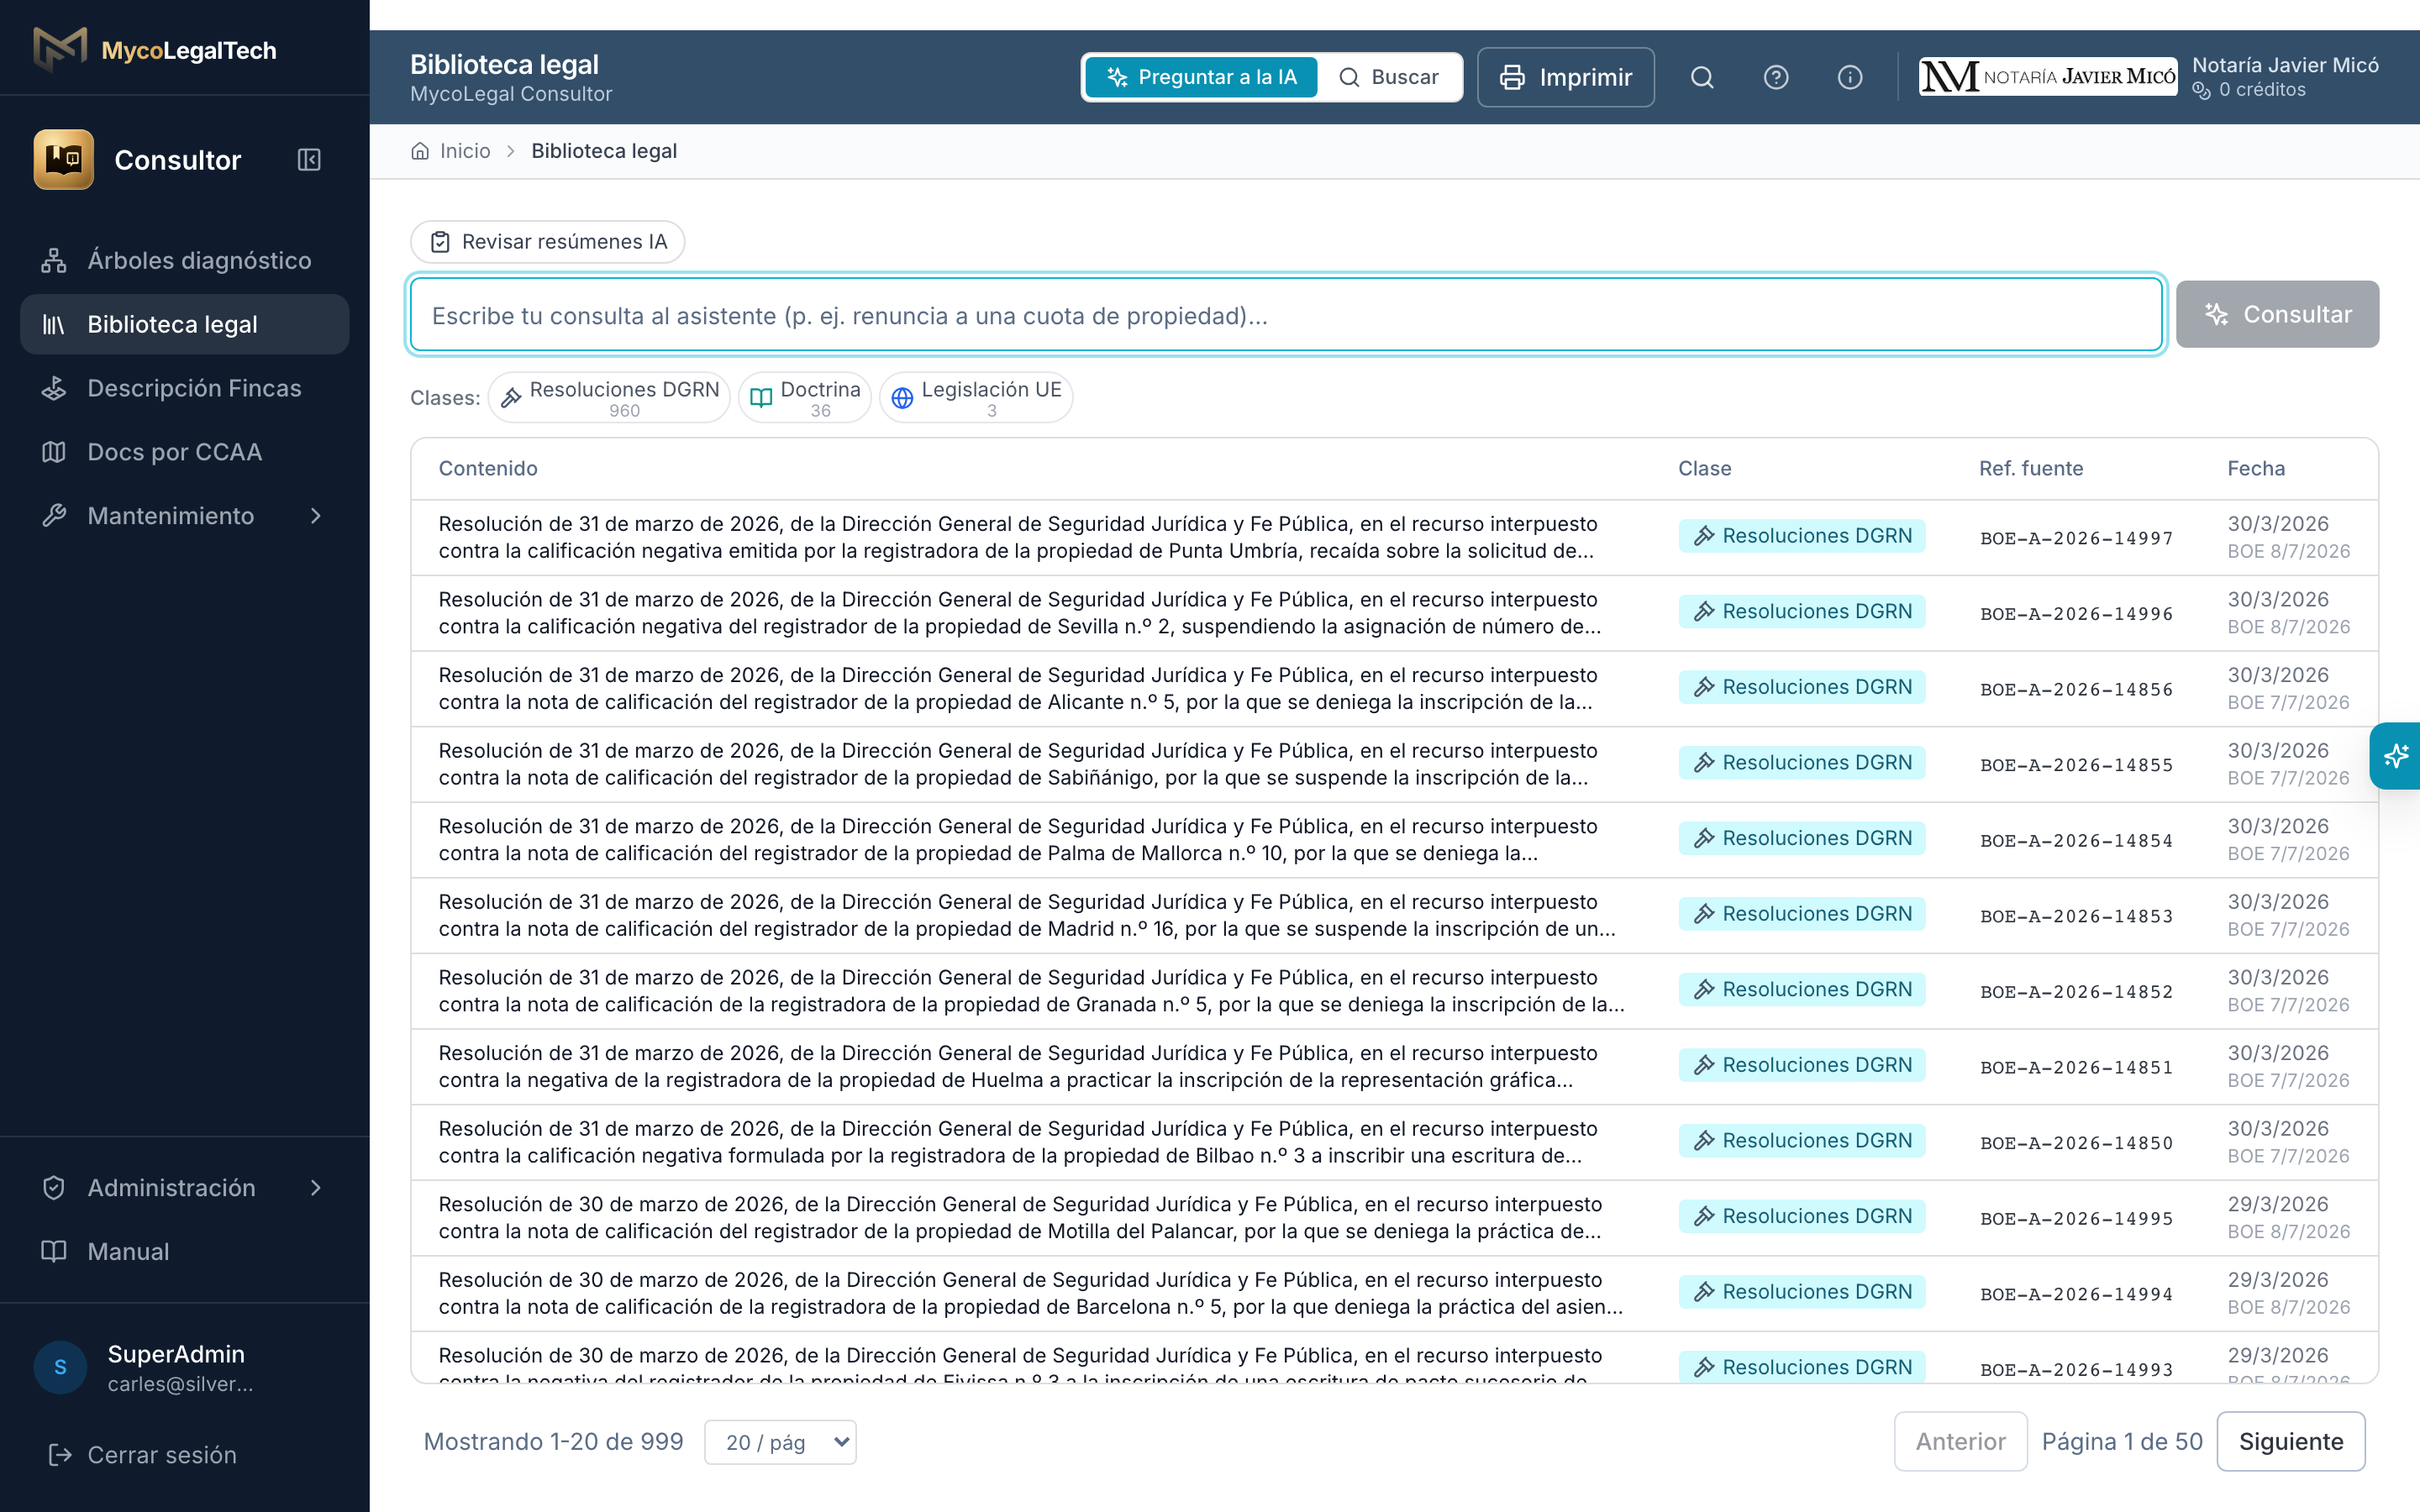
Task: Click the Consultor app book icon
Action: (63, 160)
